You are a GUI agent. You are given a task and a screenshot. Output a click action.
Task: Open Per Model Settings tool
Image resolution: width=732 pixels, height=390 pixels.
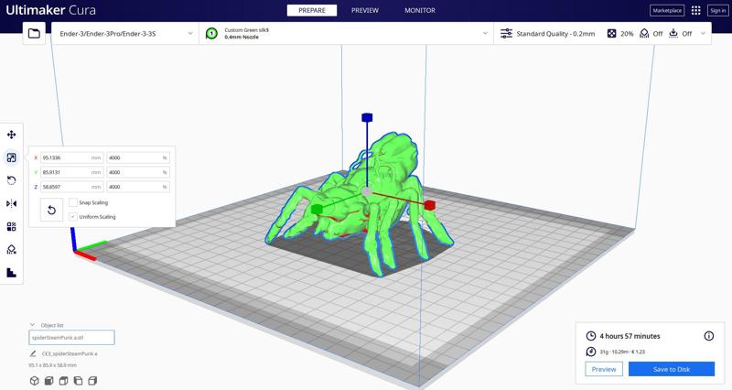point(12,226)
